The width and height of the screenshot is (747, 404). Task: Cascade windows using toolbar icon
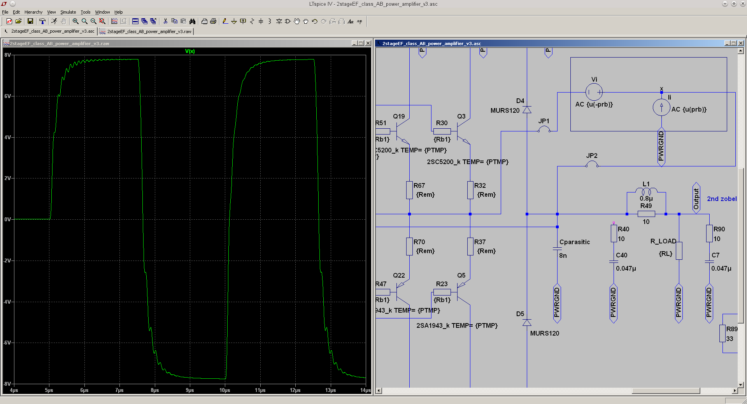(144, 21)
